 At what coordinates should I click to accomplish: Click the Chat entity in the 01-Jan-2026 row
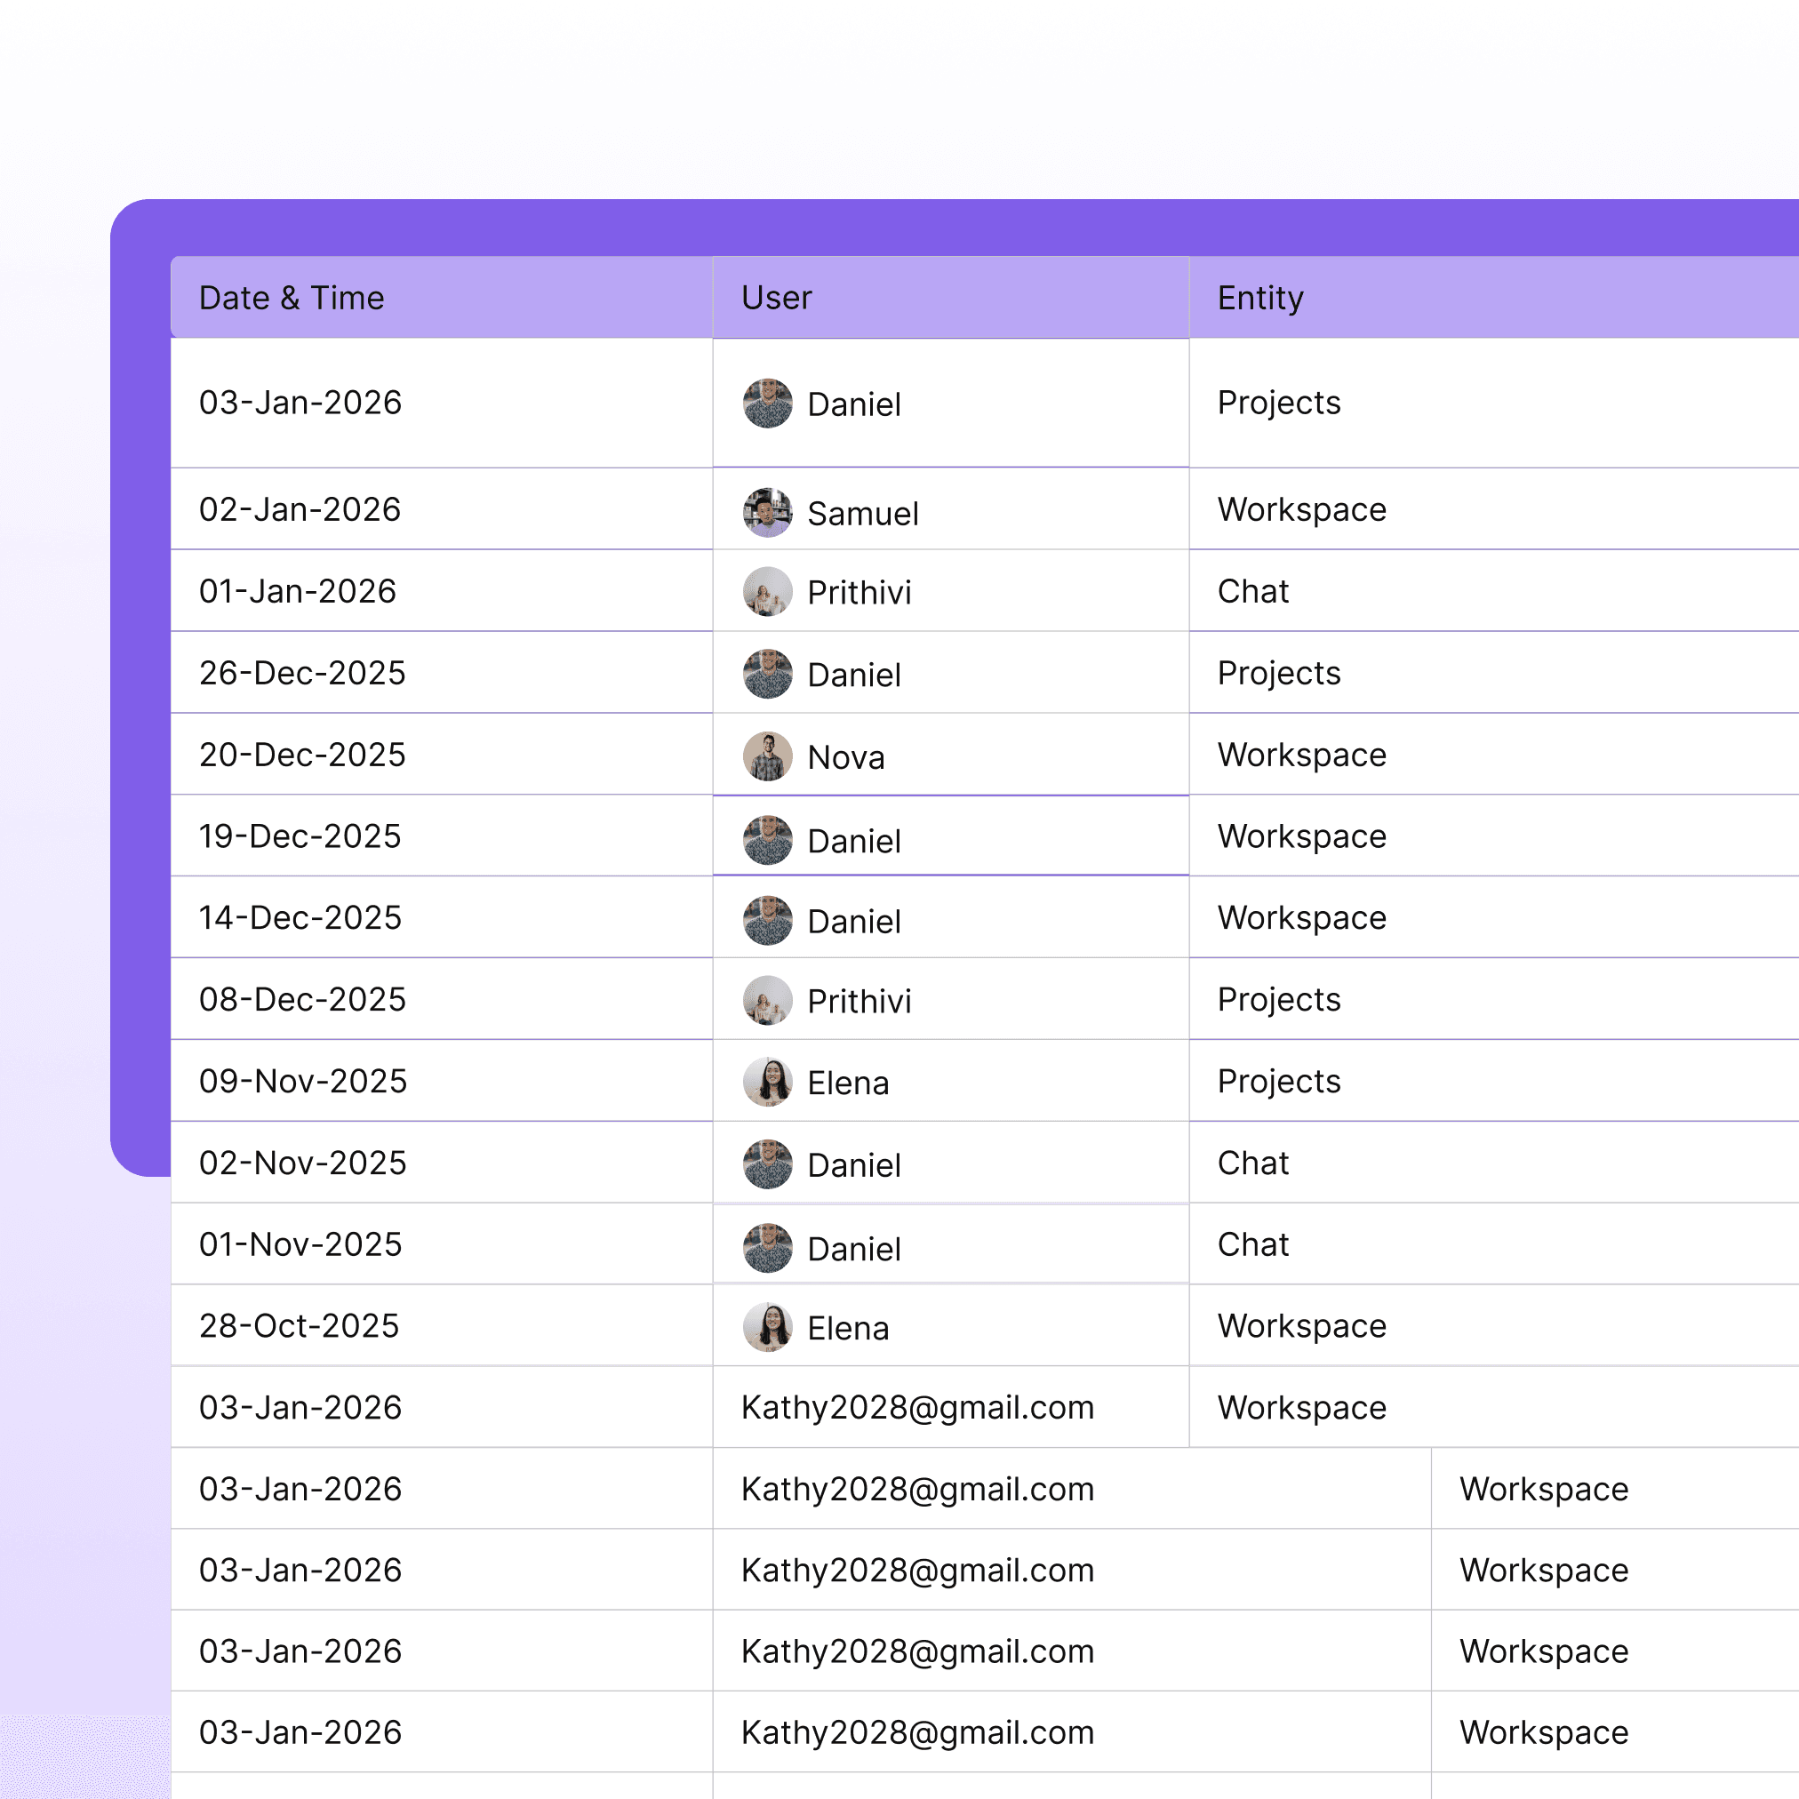point(1253,590)
